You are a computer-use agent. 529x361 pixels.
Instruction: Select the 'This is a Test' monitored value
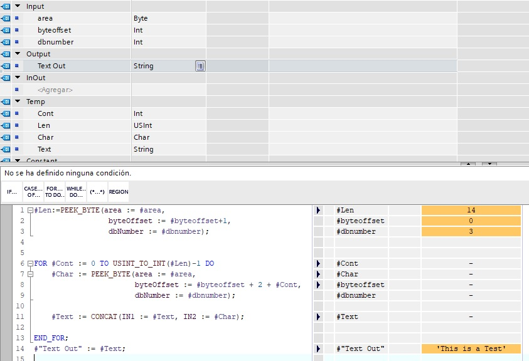[x=471, y=348]
